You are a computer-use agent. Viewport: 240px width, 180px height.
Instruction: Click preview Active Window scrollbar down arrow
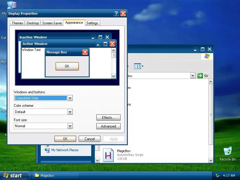[113, 76]
